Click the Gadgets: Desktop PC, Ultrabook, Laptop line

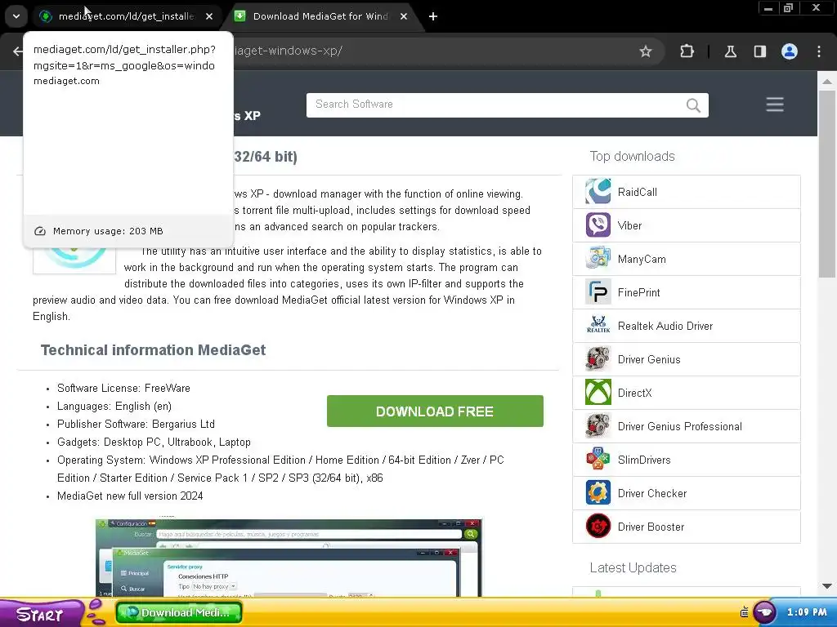(x=154, y=442)
